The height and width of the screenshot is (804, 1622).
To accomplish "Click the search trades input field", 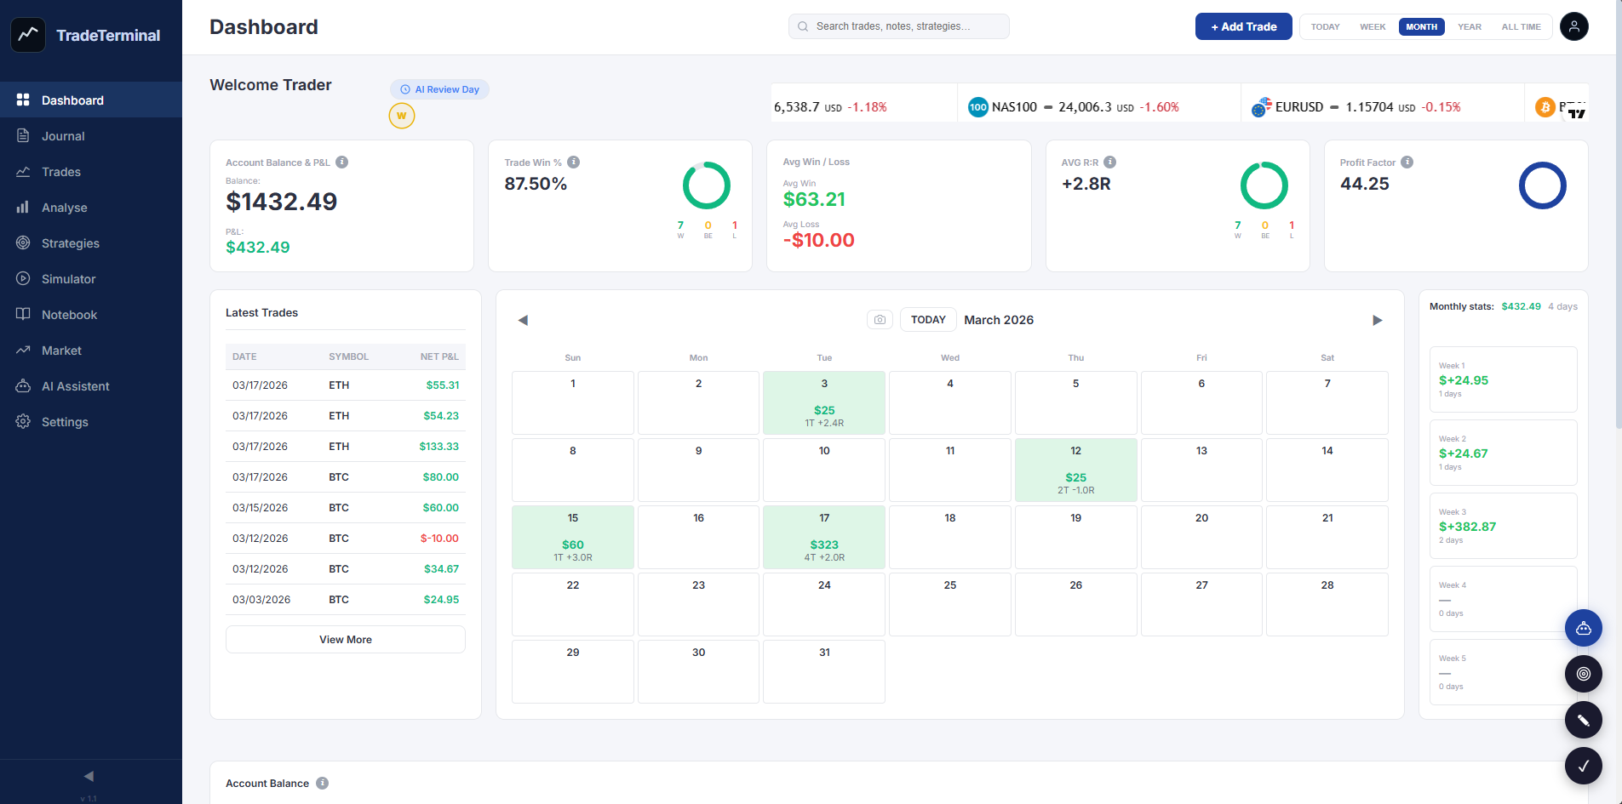I will [x=898, y=26].
